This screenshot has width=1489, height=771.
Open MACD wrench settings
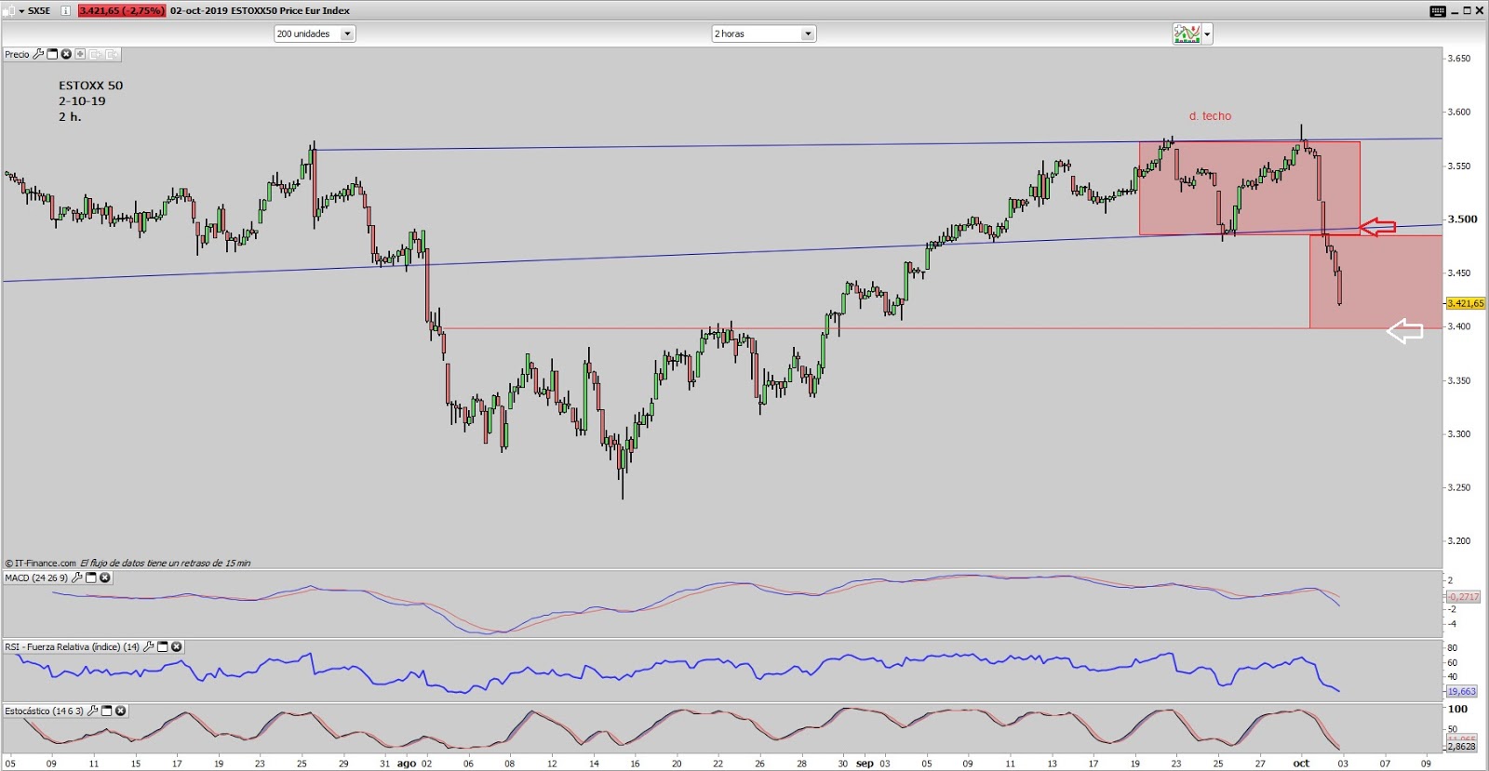77,578
